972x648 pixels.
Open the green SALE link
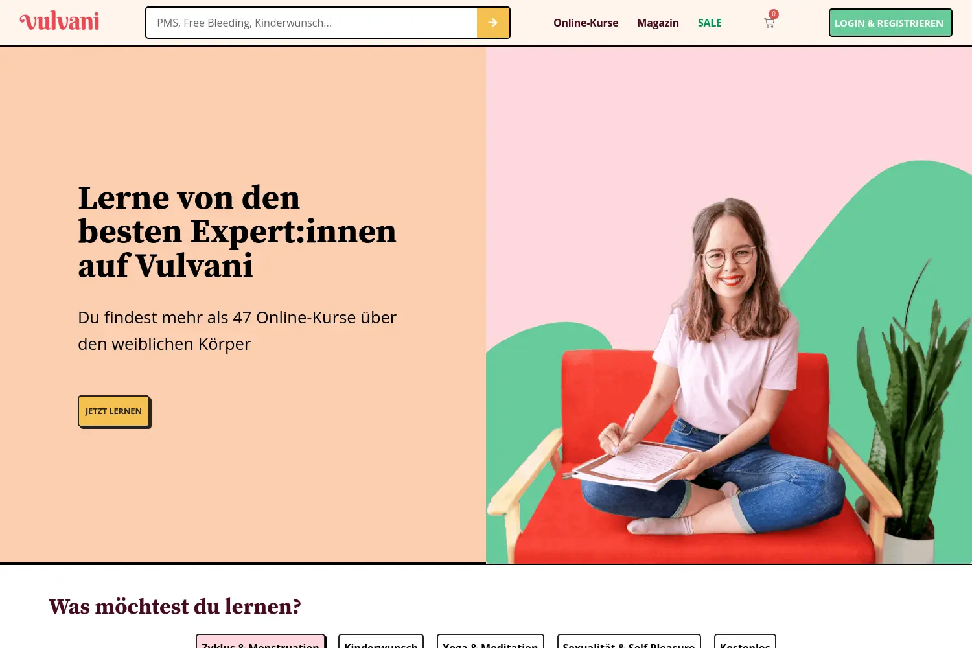tap(710, 23)
